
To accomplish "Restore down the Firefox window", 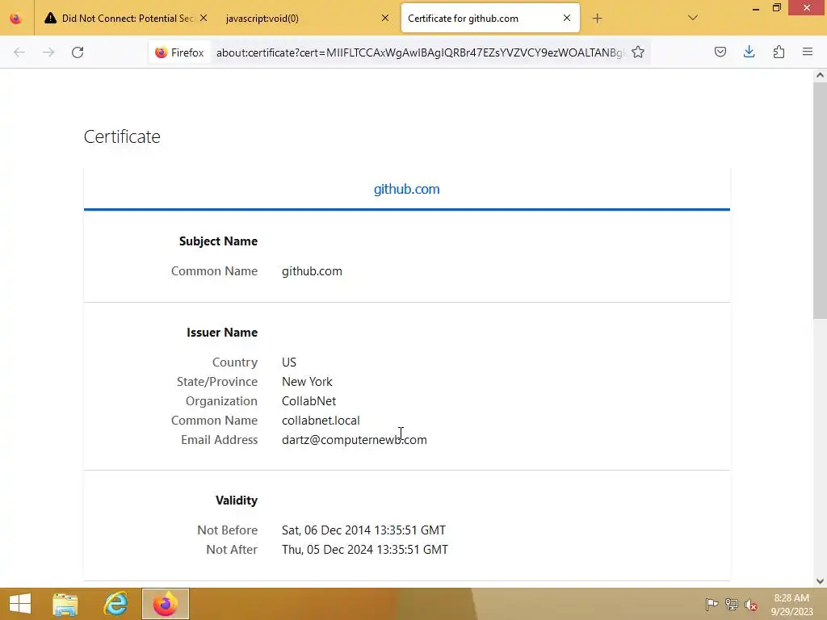I will tap(777, 8).
